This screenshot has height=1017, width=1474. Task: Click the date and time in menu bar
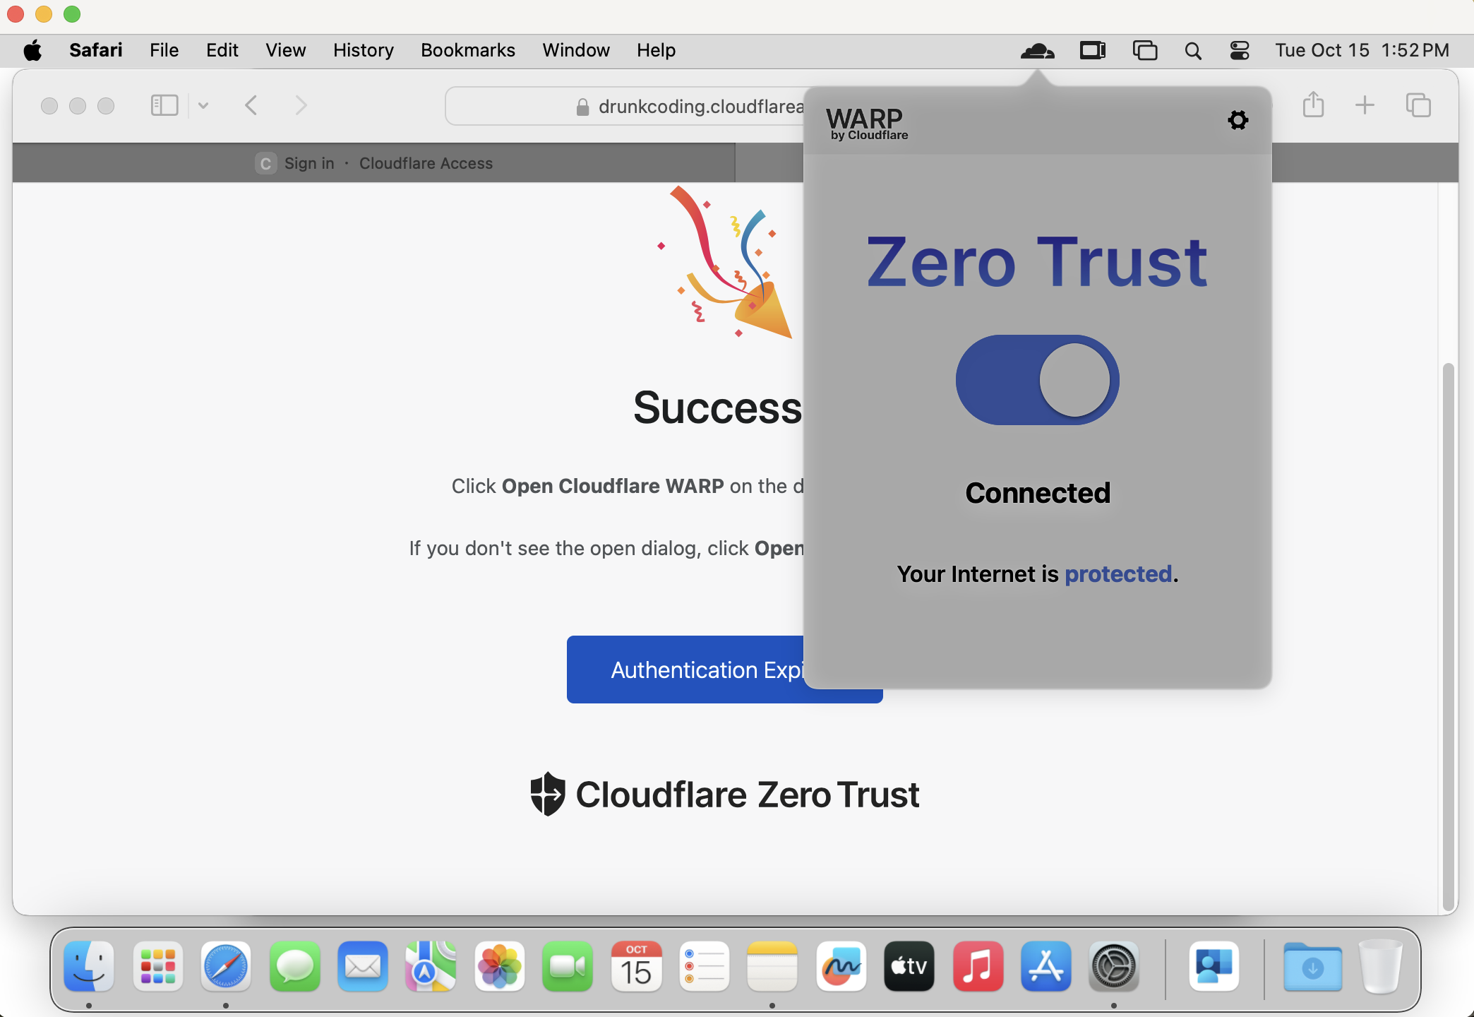(1362, 51)
